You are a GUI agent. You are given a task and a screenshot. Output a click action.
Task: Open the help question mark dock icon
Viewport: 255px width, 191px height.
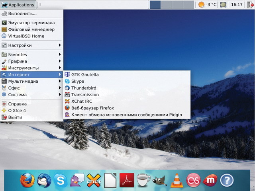[226, 181]
